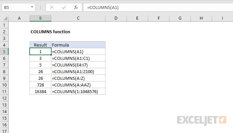Select cell containing =COLUMNS(A:AAZ)
233x133 pixels.
[78, 85]
